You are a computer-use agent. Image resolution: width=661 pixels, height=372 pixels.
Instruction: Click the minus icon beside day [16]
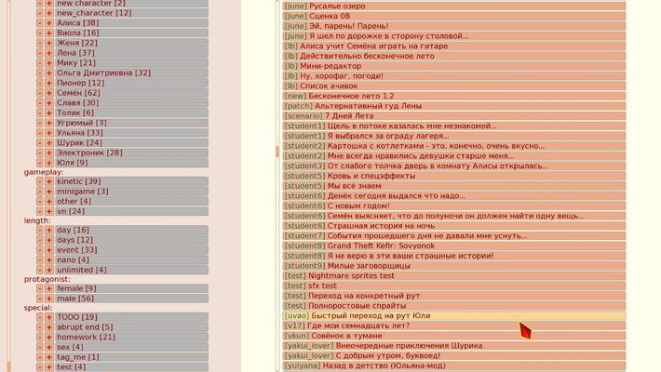[x=40, y=230]
